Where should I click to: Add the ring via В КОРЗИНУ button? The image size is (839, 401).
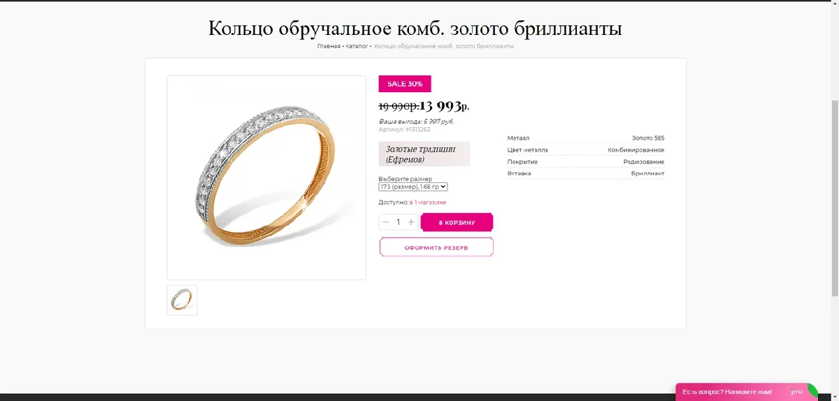point(457,222)
